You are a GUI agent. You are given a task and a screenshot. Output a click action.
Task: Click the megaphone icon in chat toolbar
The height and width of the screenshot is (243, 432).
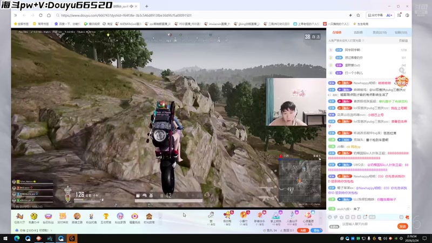pyautogui.click(x=335, y=217)
